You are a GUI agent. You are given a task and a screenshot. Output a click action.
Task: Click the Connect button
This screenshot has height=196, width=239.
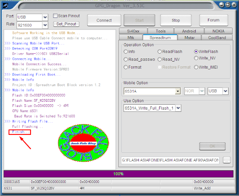[104, 20]
